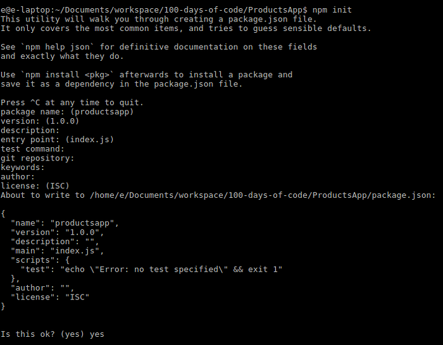Click the 'author:' prompt line
This screenshot has width=443, height=345.
[x=18, y=177]
